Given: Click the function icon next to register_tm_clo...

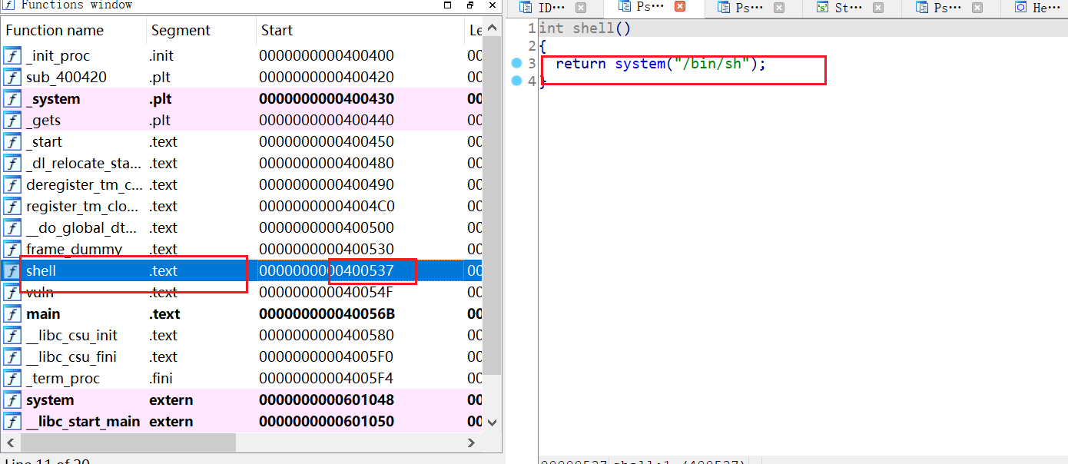Looking at the screenshot, I should click(x=12, y=207).
